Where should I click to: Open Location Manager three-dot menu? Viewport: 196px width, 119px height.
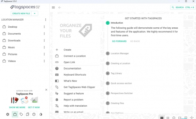point(46,20)
